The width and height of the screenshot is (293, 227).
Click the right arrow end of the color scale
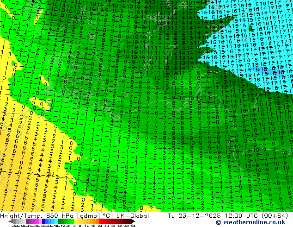click(133, 221)
